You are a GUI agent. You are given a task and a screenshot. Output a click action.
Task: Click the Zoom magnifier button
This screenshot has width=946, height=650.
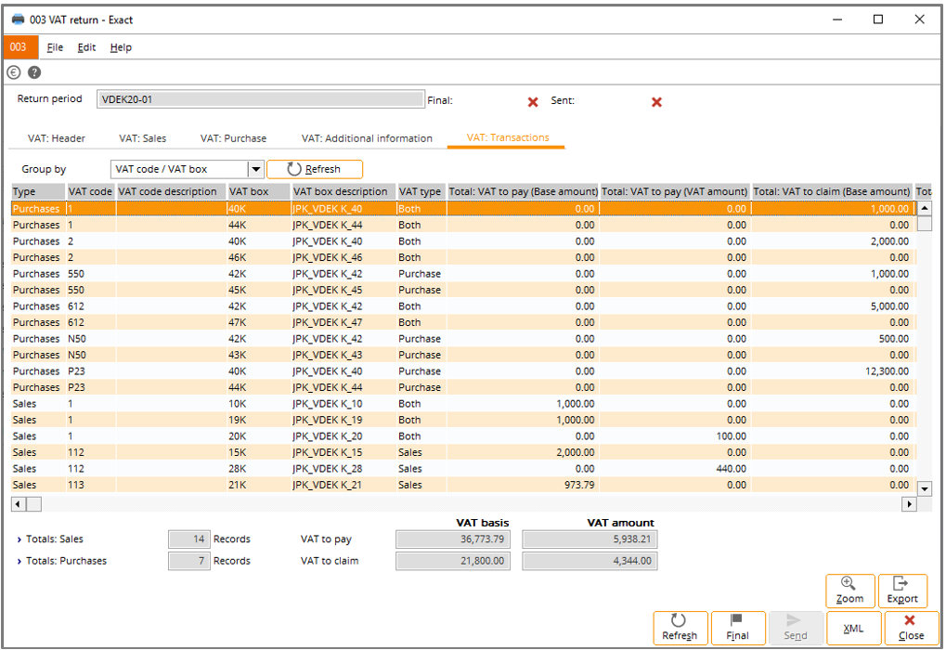[849, 591]
